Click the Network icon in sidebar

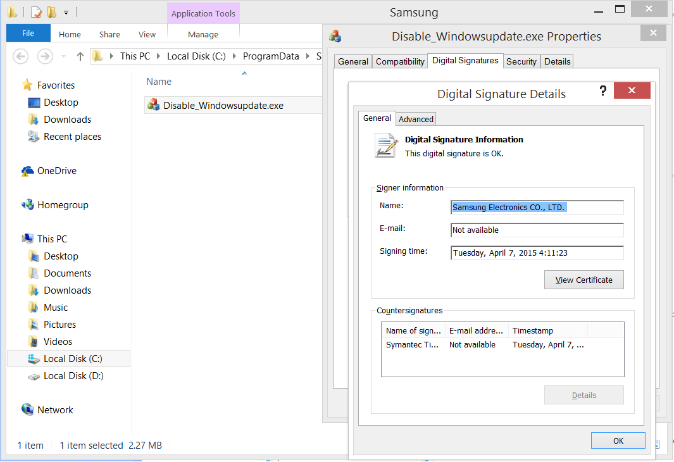pyautogui.click(x=27, y=409)
